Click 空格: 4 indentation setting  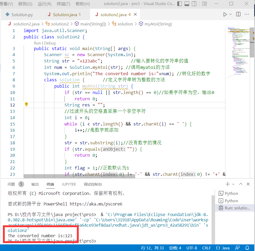click(175, 248)
